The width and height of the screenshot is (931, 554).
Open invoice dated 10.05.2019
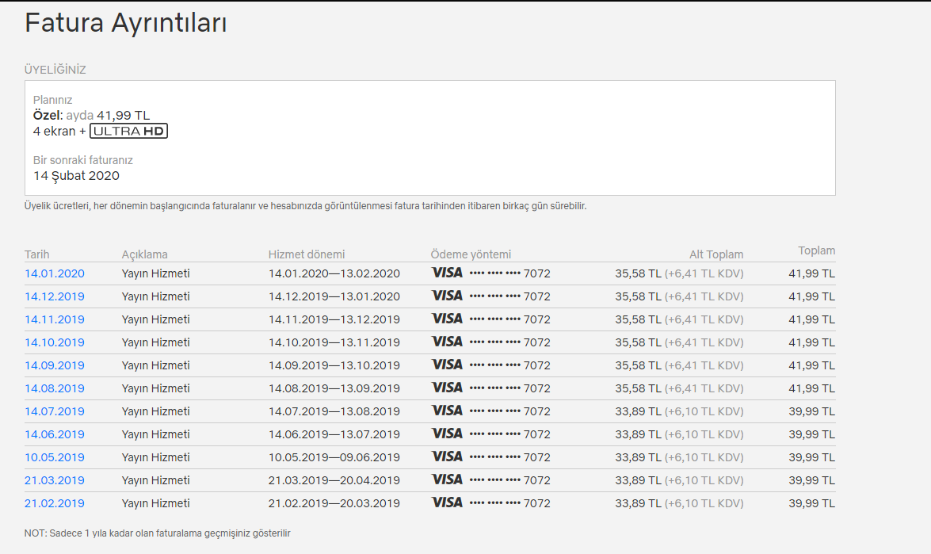coord(54,457)
